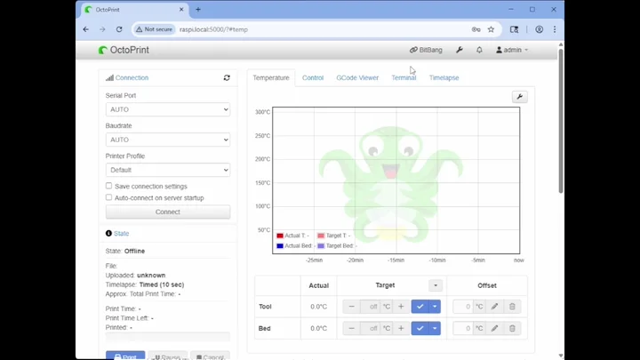
Task: Open the password key icon in address bar
Action: coord(476,29)
